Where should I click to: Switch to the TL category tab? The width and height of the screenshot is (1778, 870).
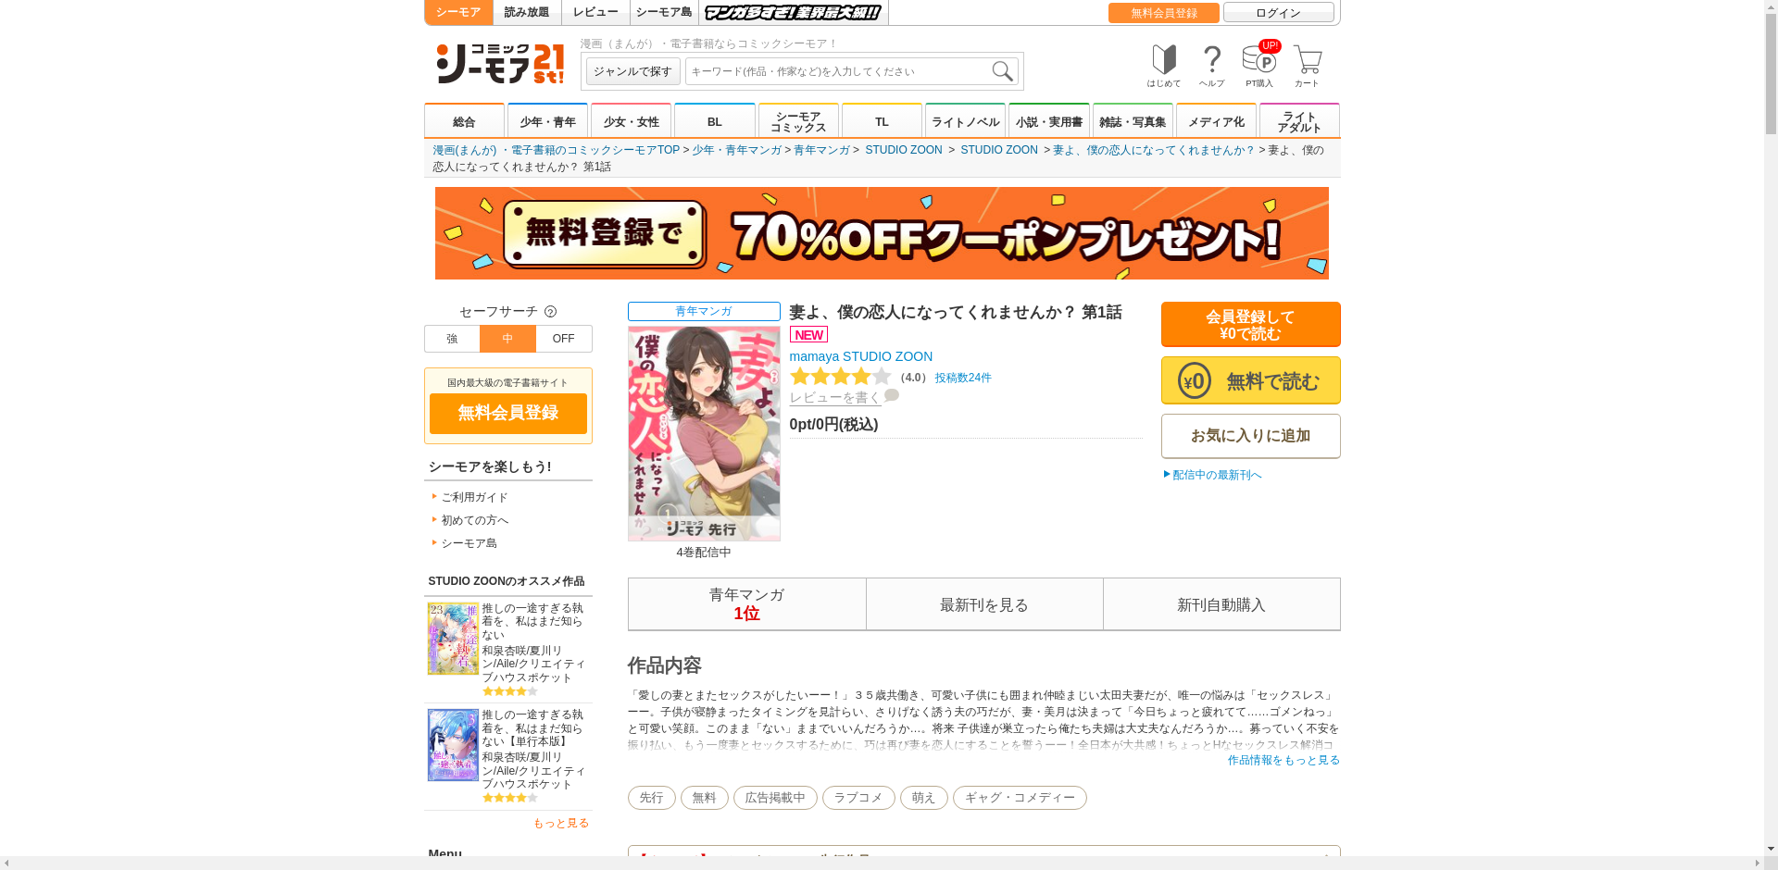click(883, 120)
